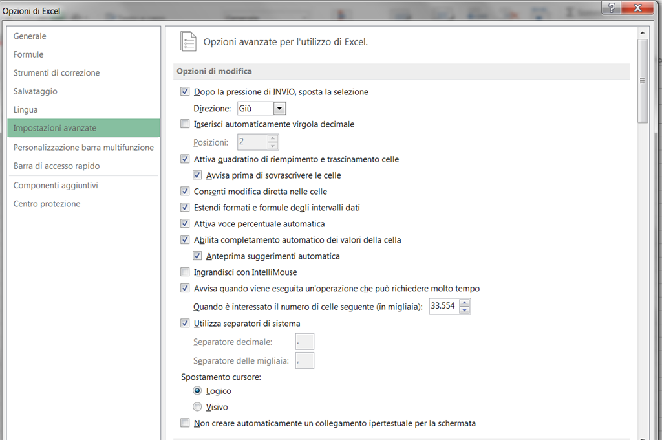Increase cell count threshold with up arrow
The image size is (662, 440).
click(464, 303)
